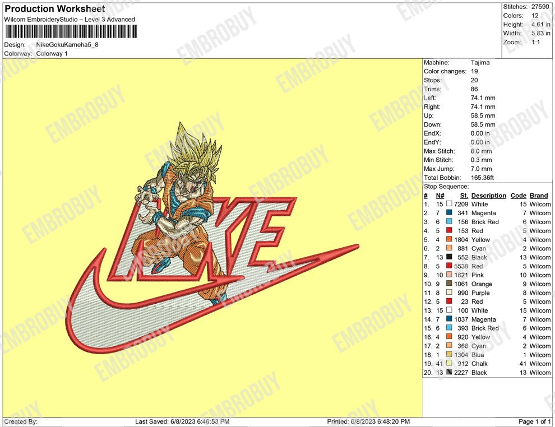This screenshot has height=427, width=555.
Task: Click the white swatch in the 7209 White row
Action: 449,204
